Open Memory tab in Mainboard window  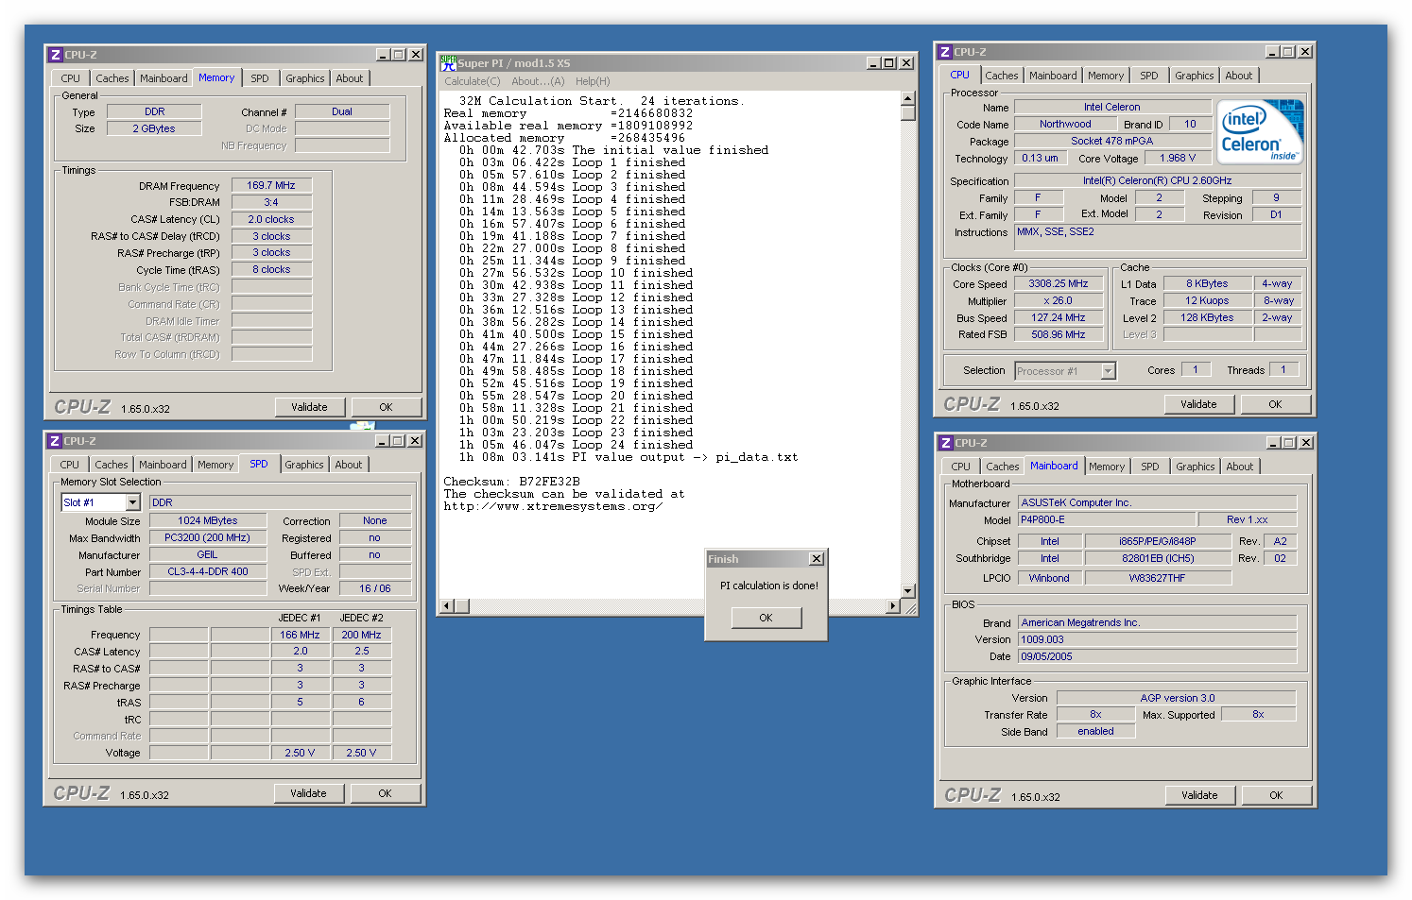1107,467
